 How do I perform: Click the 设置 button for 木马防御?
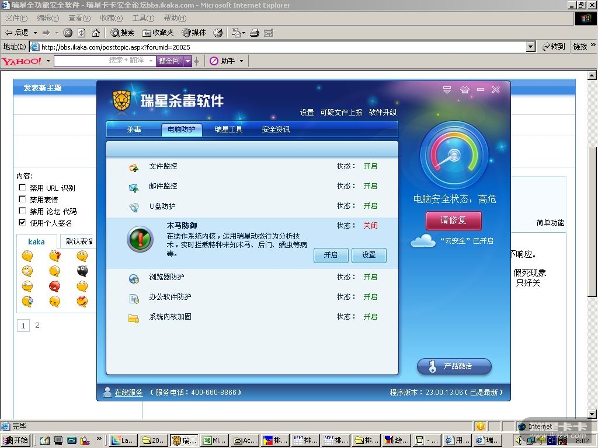point(369,255)
